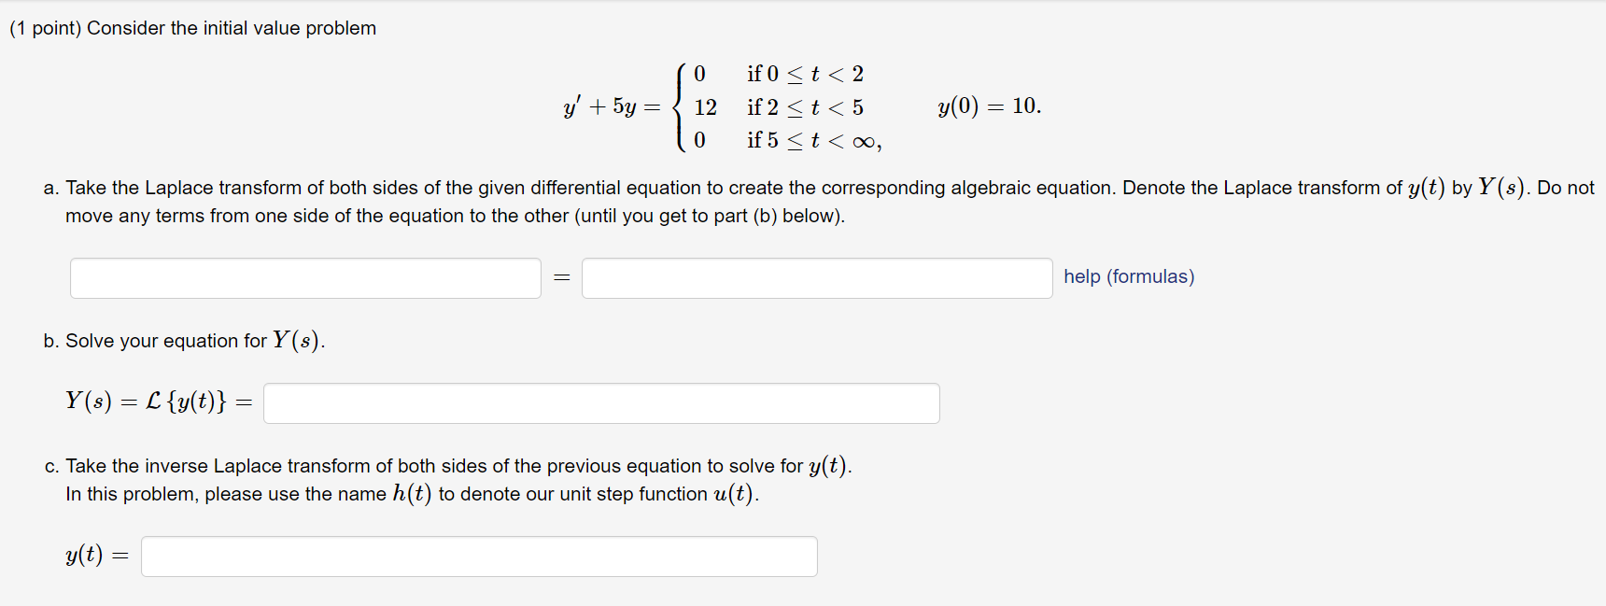Click the '(1 point)' heading text
This screenshot has width=1606, height=606.
pyautogui.click(x=46, y=28)
